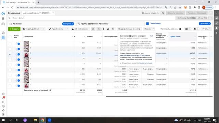Click the Создать дубликат button
The image size is (219, 123).
(x=31, y=29)
